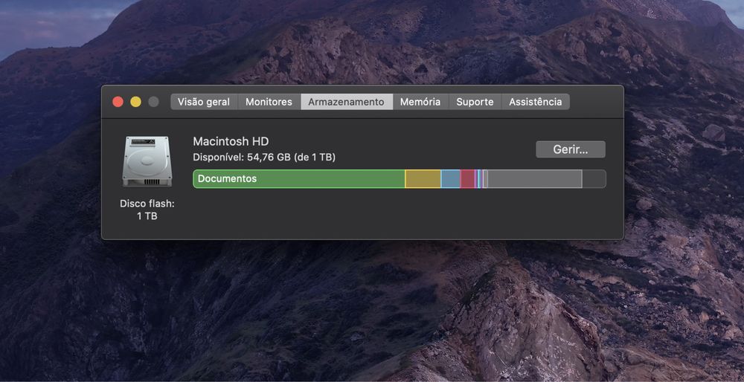Click the dark free-space end of storage bar

pyautogui.click(x=594, y=179)
